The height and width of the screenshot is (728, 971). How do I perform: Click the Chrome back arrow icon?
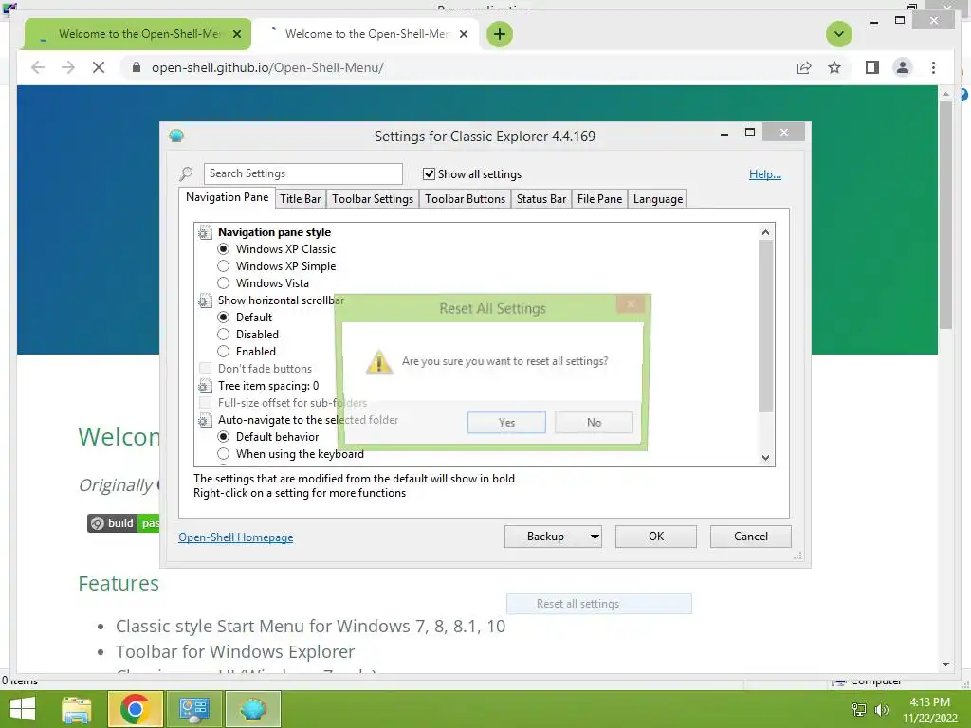(x=38, y=67)
